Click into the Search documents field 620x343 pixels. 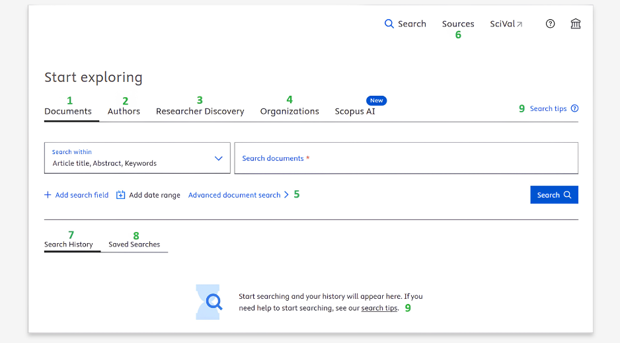[x=406, y=158]
